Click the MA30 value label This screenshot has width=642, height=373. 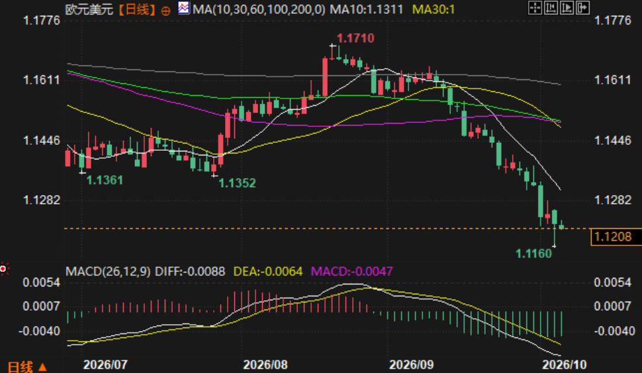click(434, 9)
